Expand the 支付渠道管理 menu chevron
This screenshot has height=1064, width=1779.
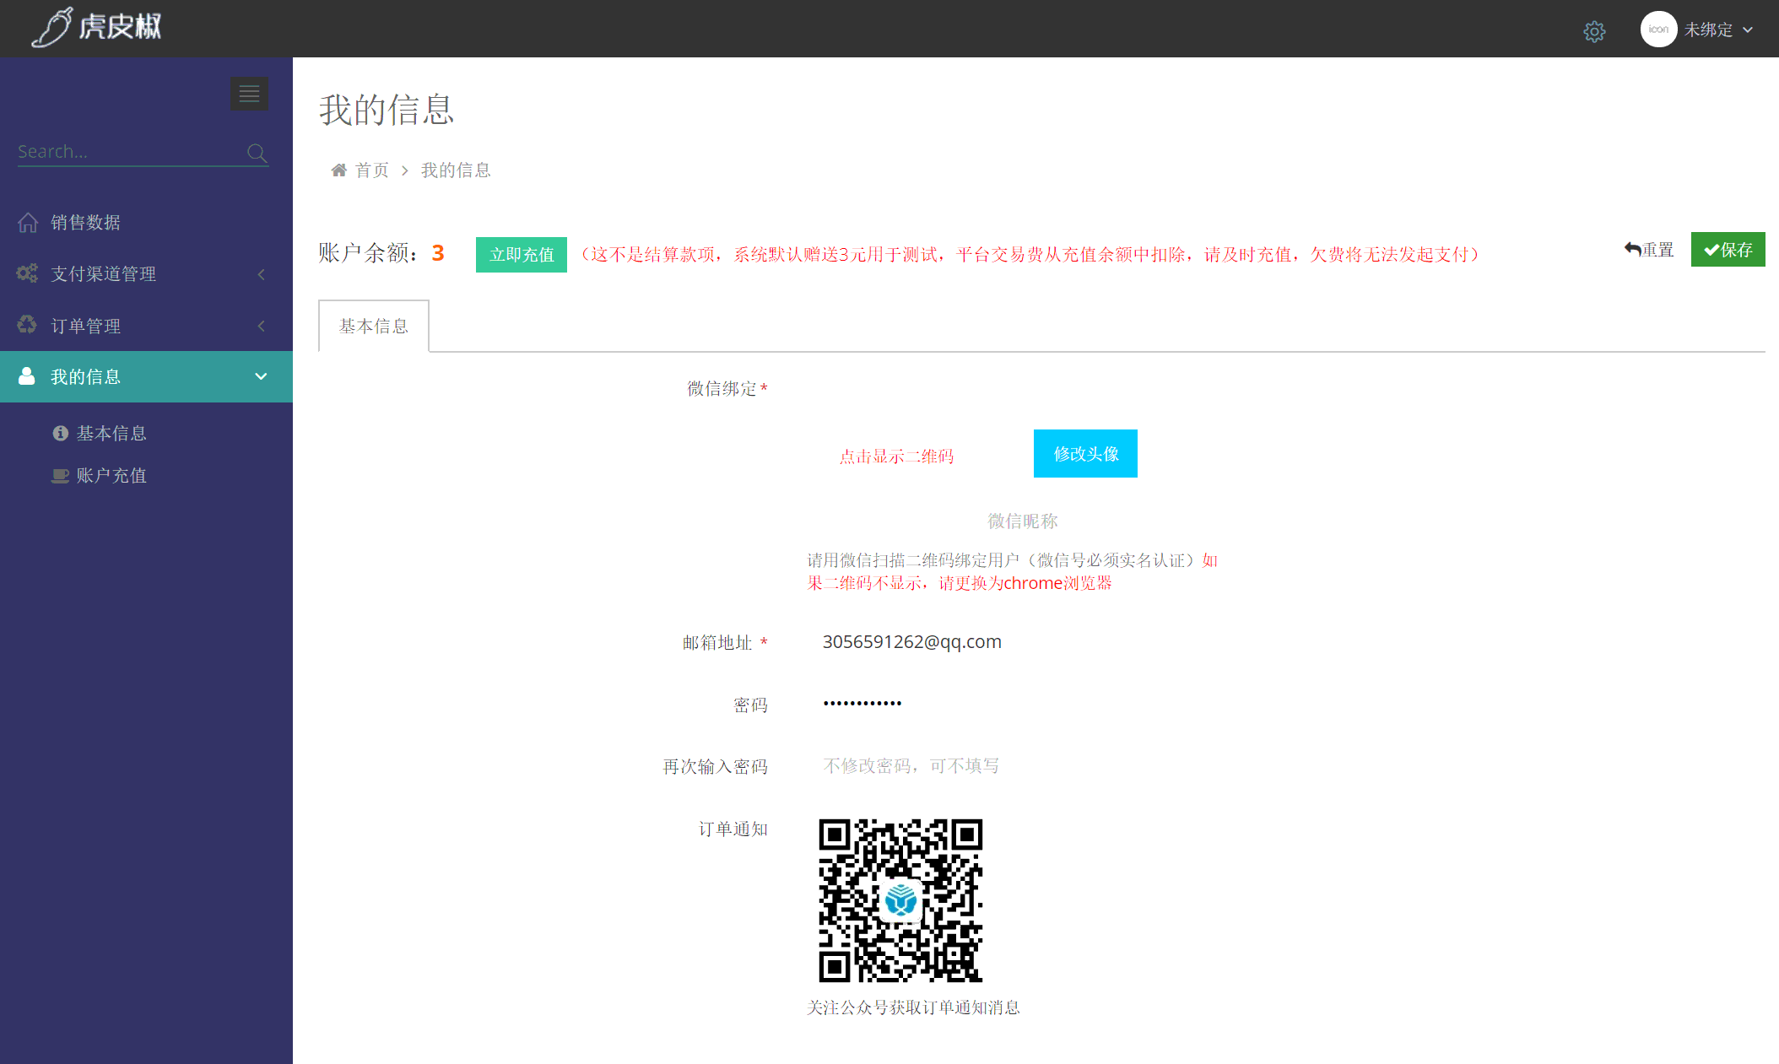[x=260, y=274]
